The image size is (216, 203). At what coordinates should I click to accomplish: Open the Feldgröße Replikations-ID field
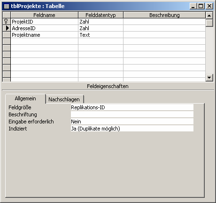coord(132,107)
